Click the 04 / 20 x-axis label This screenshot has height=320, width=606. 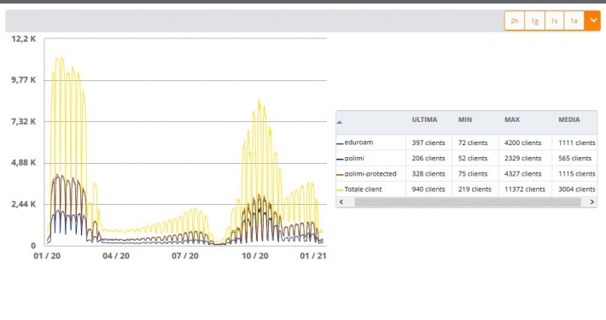(x=116, y=256)
